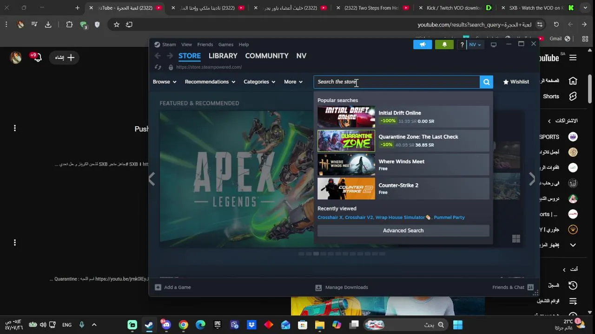Image resolution: width=595 pixels, height=334 pixels.
Task: Open Chrome extensions puzzle icon
Action: click(x=69, y=25)
